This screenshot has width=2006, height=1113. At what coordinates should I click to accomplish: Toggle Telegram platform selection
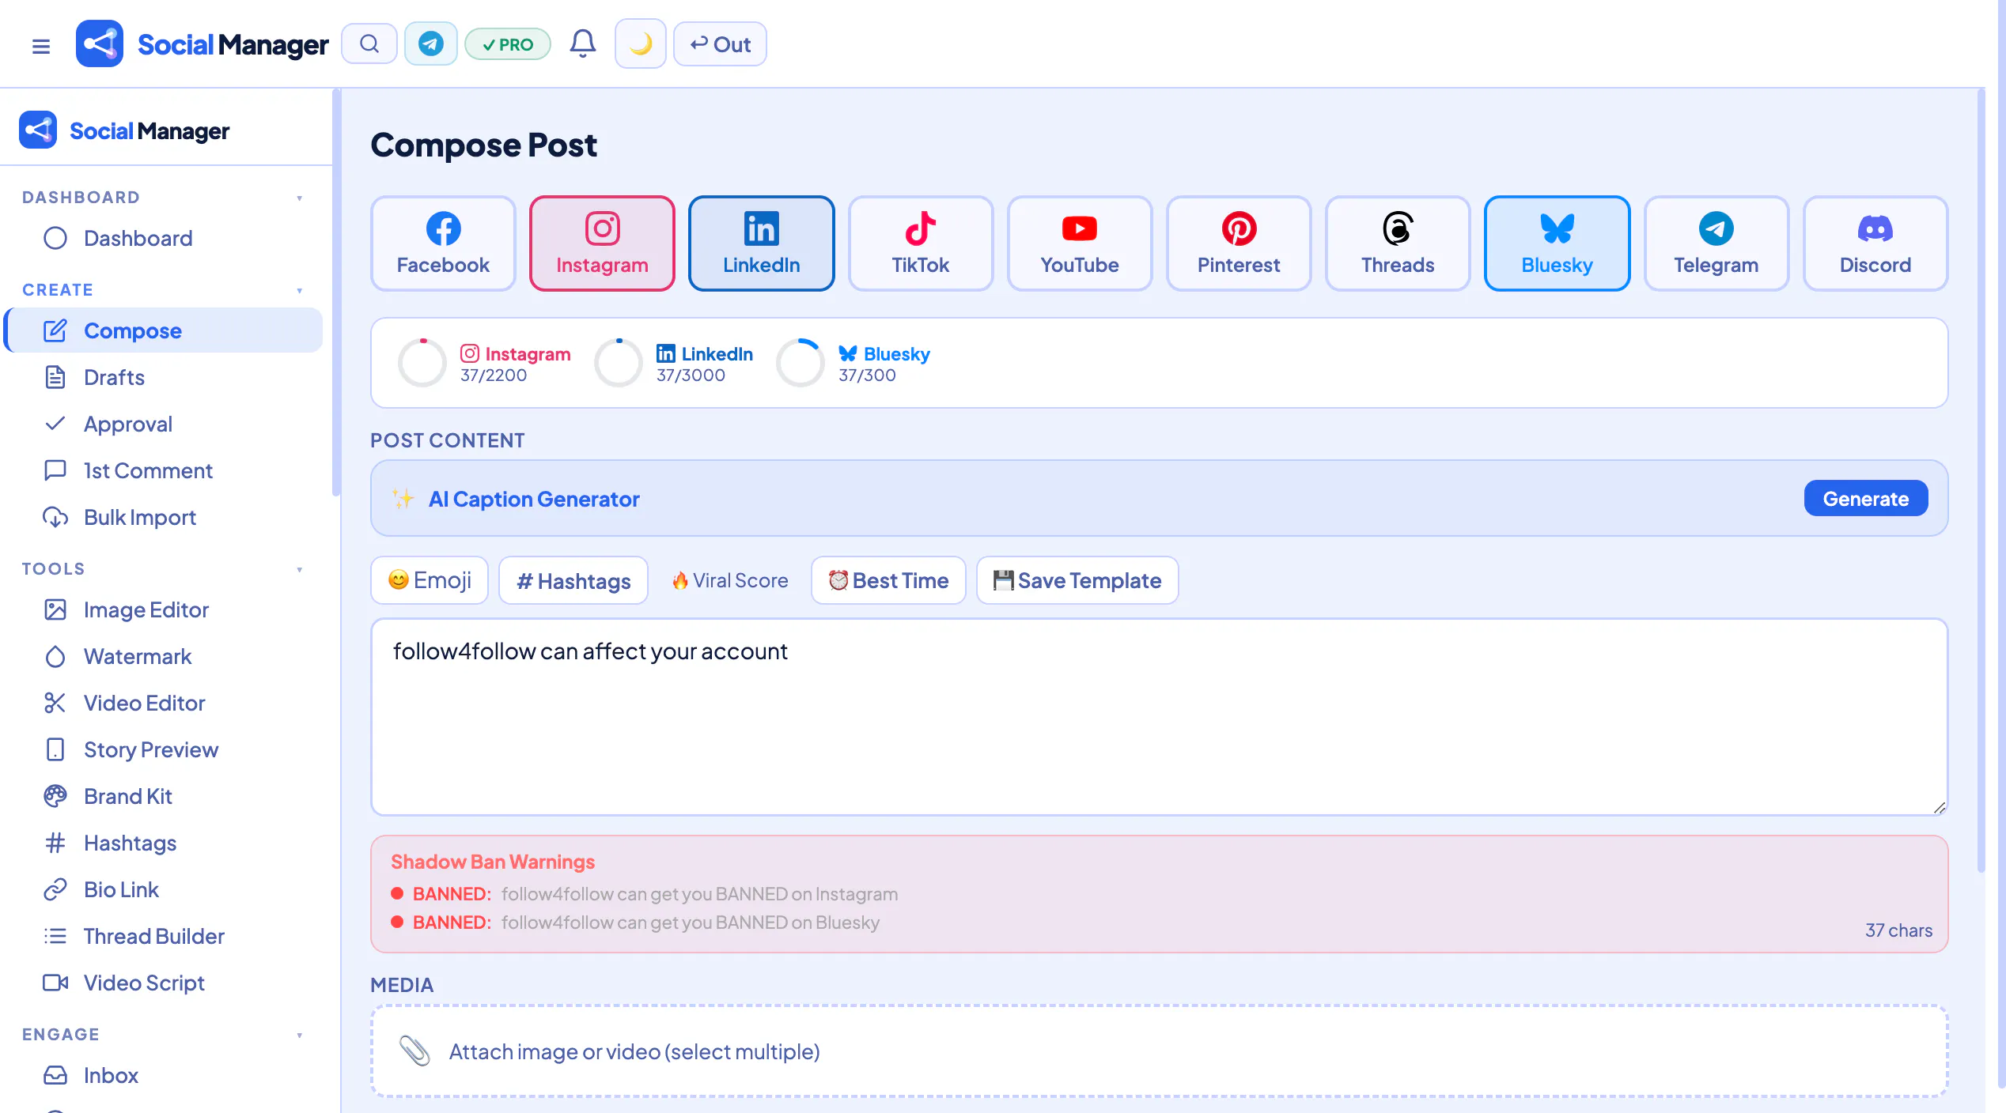point(1716,243)
